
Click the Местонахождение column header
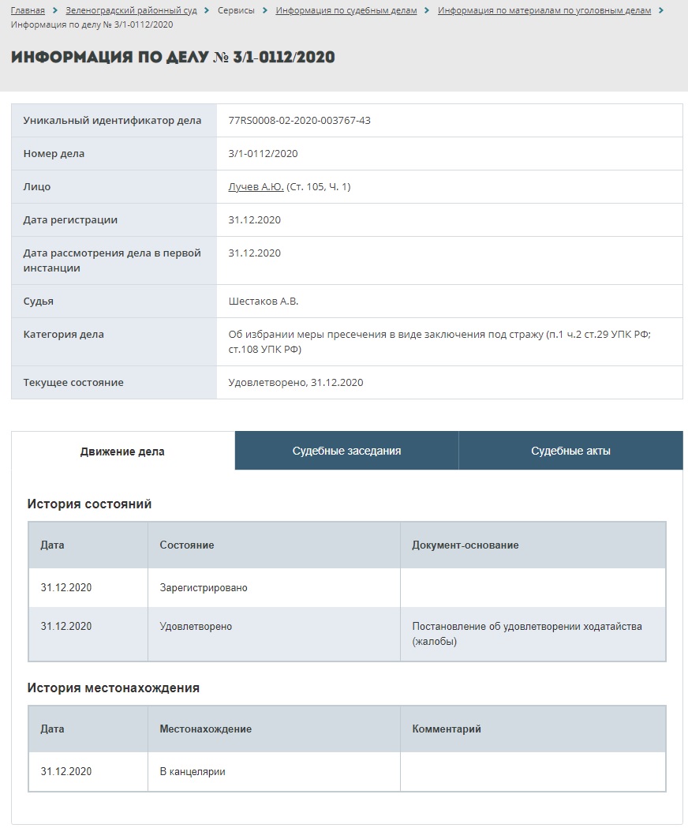[x=205, y=729]
